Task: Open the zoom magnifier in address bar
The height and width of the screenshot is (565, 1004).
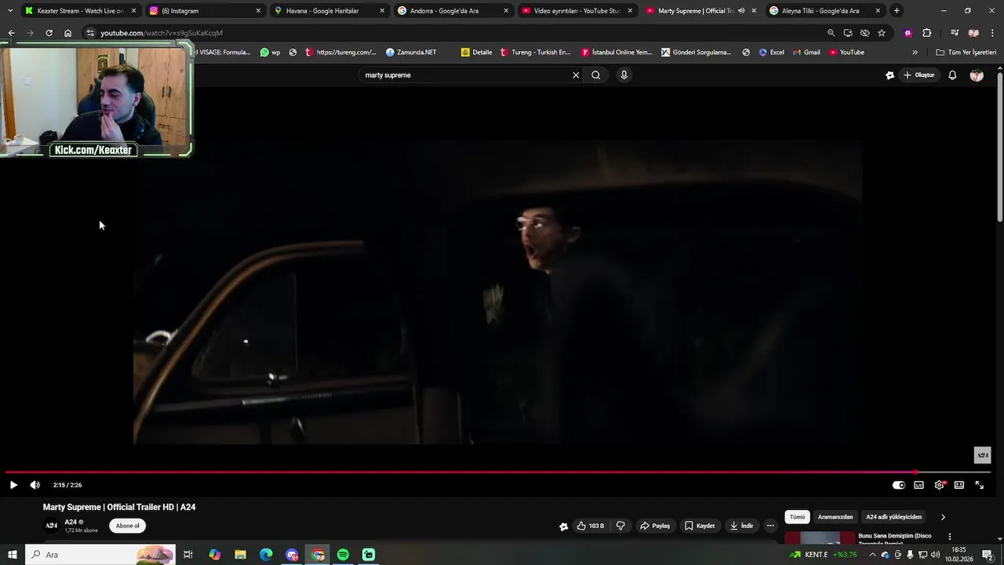Action: pyautogui.click(x=831, y=33)
